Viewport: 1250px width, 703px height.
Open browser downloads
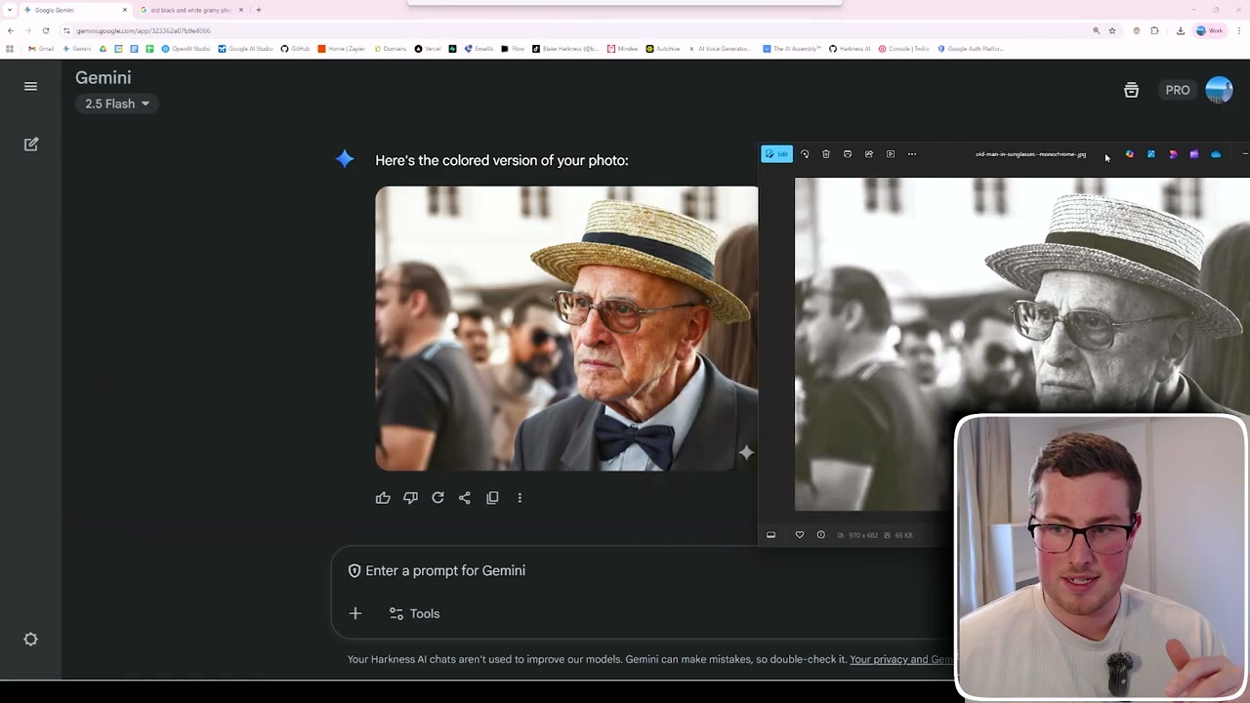(x=1180, y=30)
